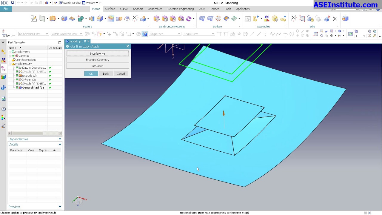Open the Within Work Part Only dropdown
The width and height of the screenshot is (382, 215).
(x=67, y=34)
